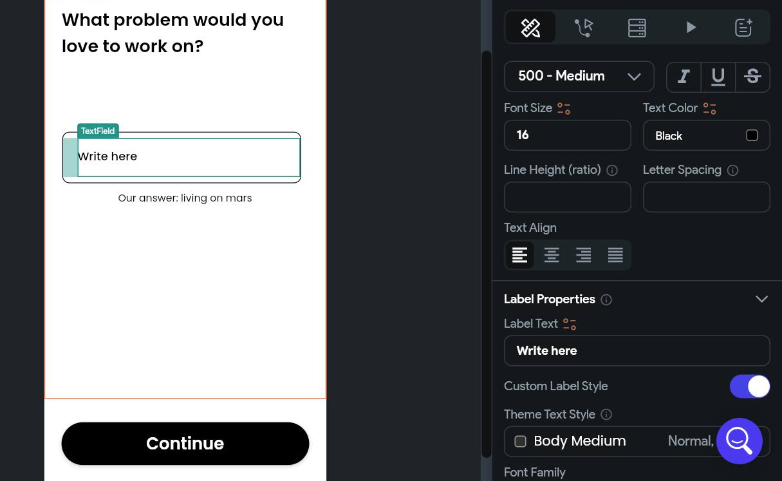Click the Font Size variable binding icon

point(564,108)
